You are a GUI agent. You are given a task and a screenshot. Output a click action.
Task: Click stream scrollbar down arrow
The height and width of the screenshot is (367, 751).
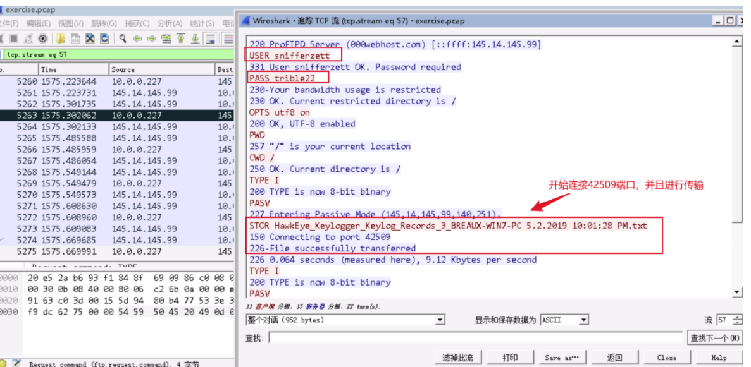tap(737, 292)
